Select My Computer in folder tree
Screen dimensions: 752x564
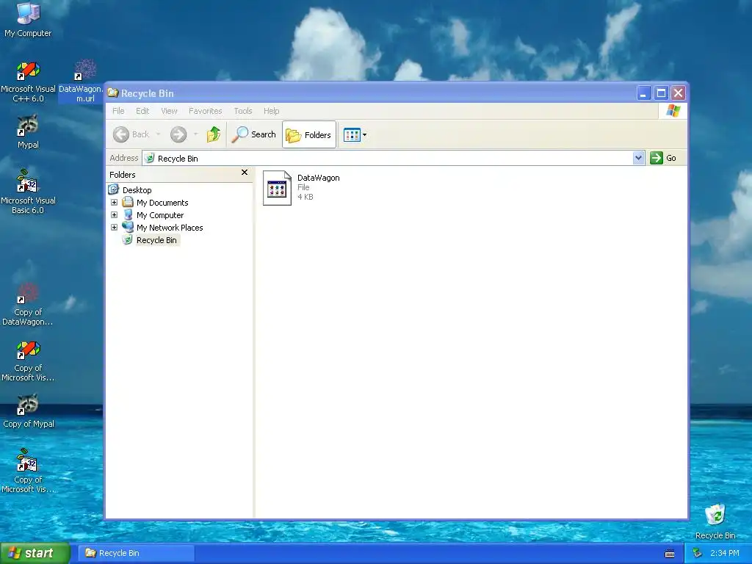(159, 215)
